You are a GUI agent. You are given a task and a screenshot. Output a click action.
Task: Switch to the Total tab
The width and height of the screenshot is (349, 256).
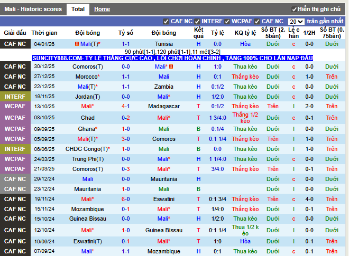(78, 9)
